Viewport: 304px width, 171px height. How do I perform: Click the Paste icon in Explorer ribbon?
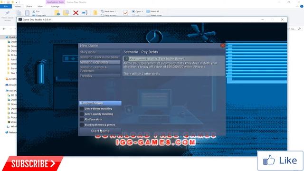[27, 13]
